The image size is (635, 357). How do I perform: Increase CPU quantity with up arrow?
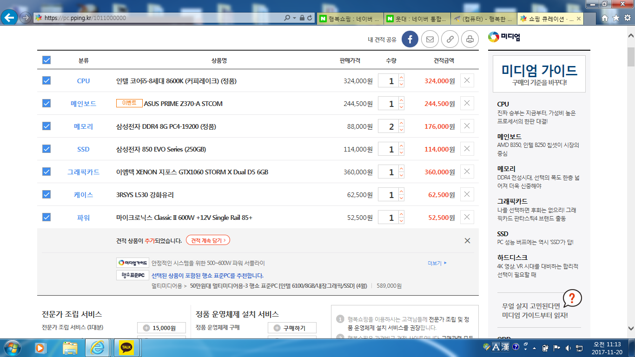click(402, 77)
